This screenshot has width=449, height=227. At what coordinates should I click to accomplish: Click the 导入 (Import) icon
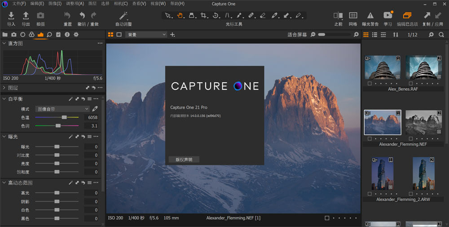(x=11, y=16)
